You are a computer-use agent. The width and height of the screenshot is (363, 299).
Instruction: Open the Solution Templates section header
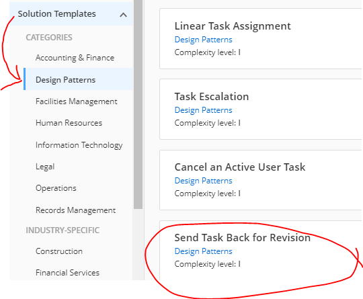(71, 14)
